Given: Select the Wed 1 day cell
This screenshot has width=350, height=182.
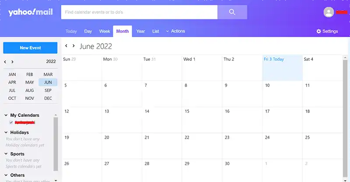Looking at the screenshot, I should (x=202, y=68).
